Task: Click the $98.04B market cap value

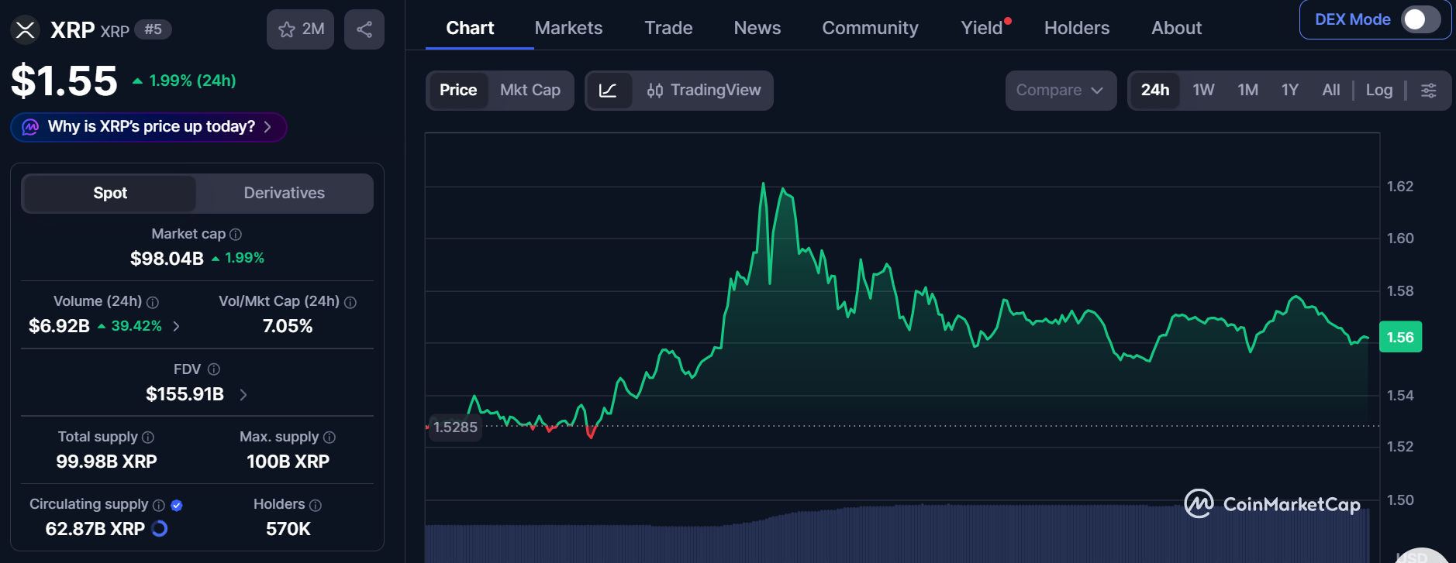Action: click(167, 259)
